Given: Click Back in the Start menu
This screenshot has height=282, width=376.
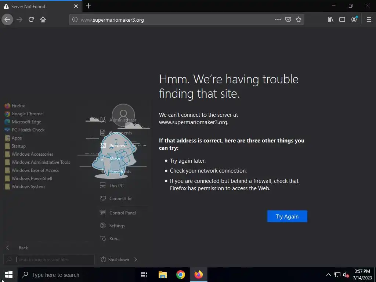Looking at the screenshot, I should [x=17, y=248].
